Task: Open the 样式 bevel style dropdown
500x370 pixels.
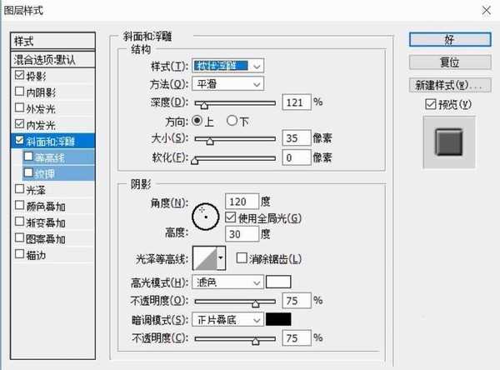Action: coord(227,66)
